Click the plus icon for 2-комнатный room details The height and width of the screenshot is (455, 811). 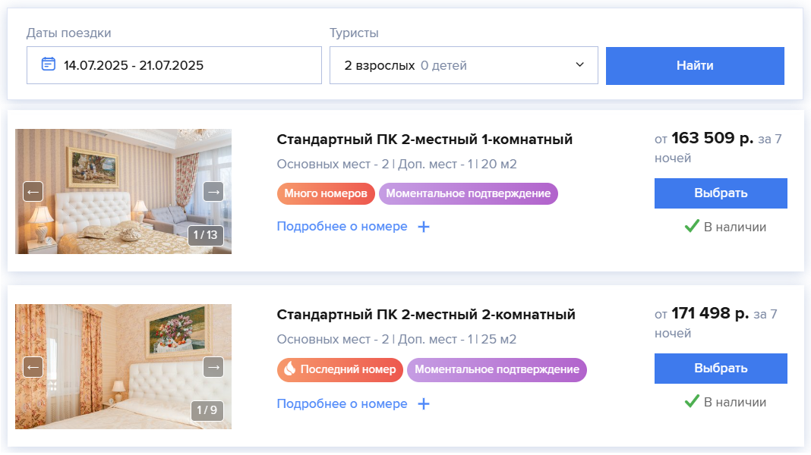[424, 404]
